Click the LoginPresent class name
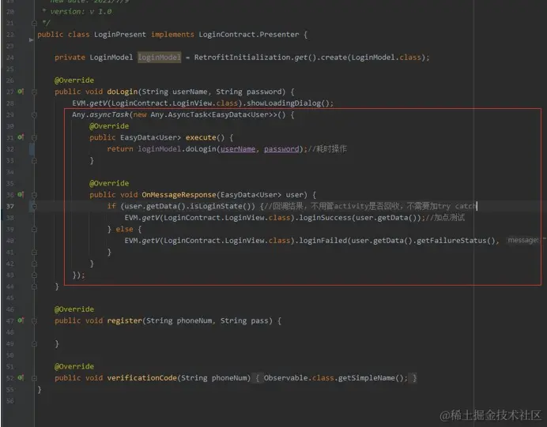The image size is (547, 427). [120, 35]
